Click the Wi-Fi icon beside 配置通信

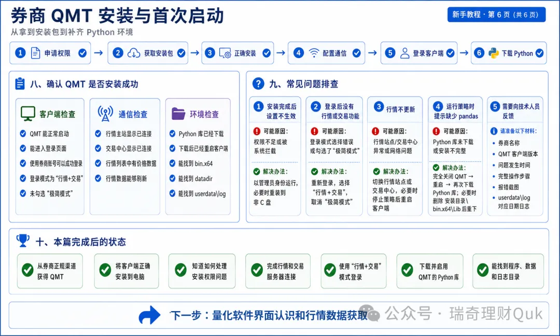(x=314, y=53)
